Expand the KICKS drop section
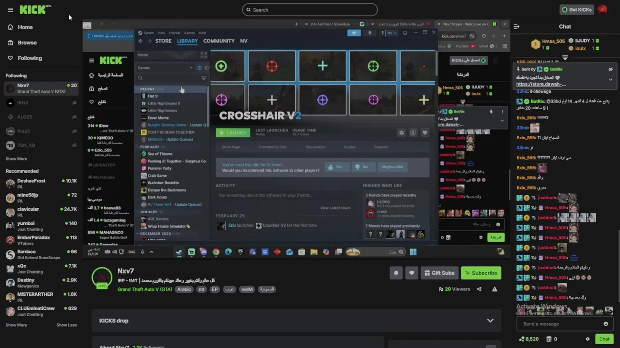 click(490, 320)
